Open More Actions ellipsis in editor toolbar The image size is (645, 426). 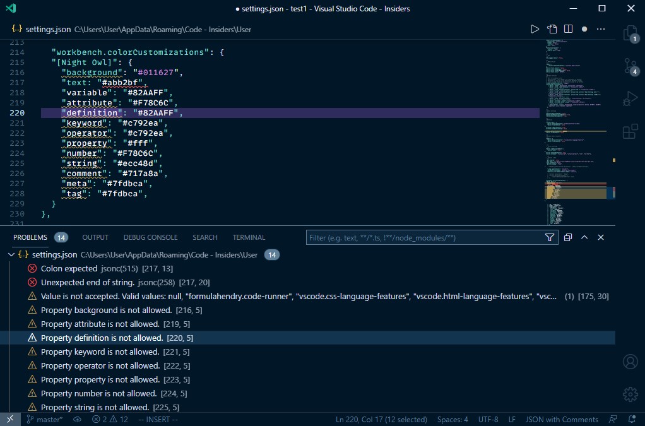click(601, 29)
